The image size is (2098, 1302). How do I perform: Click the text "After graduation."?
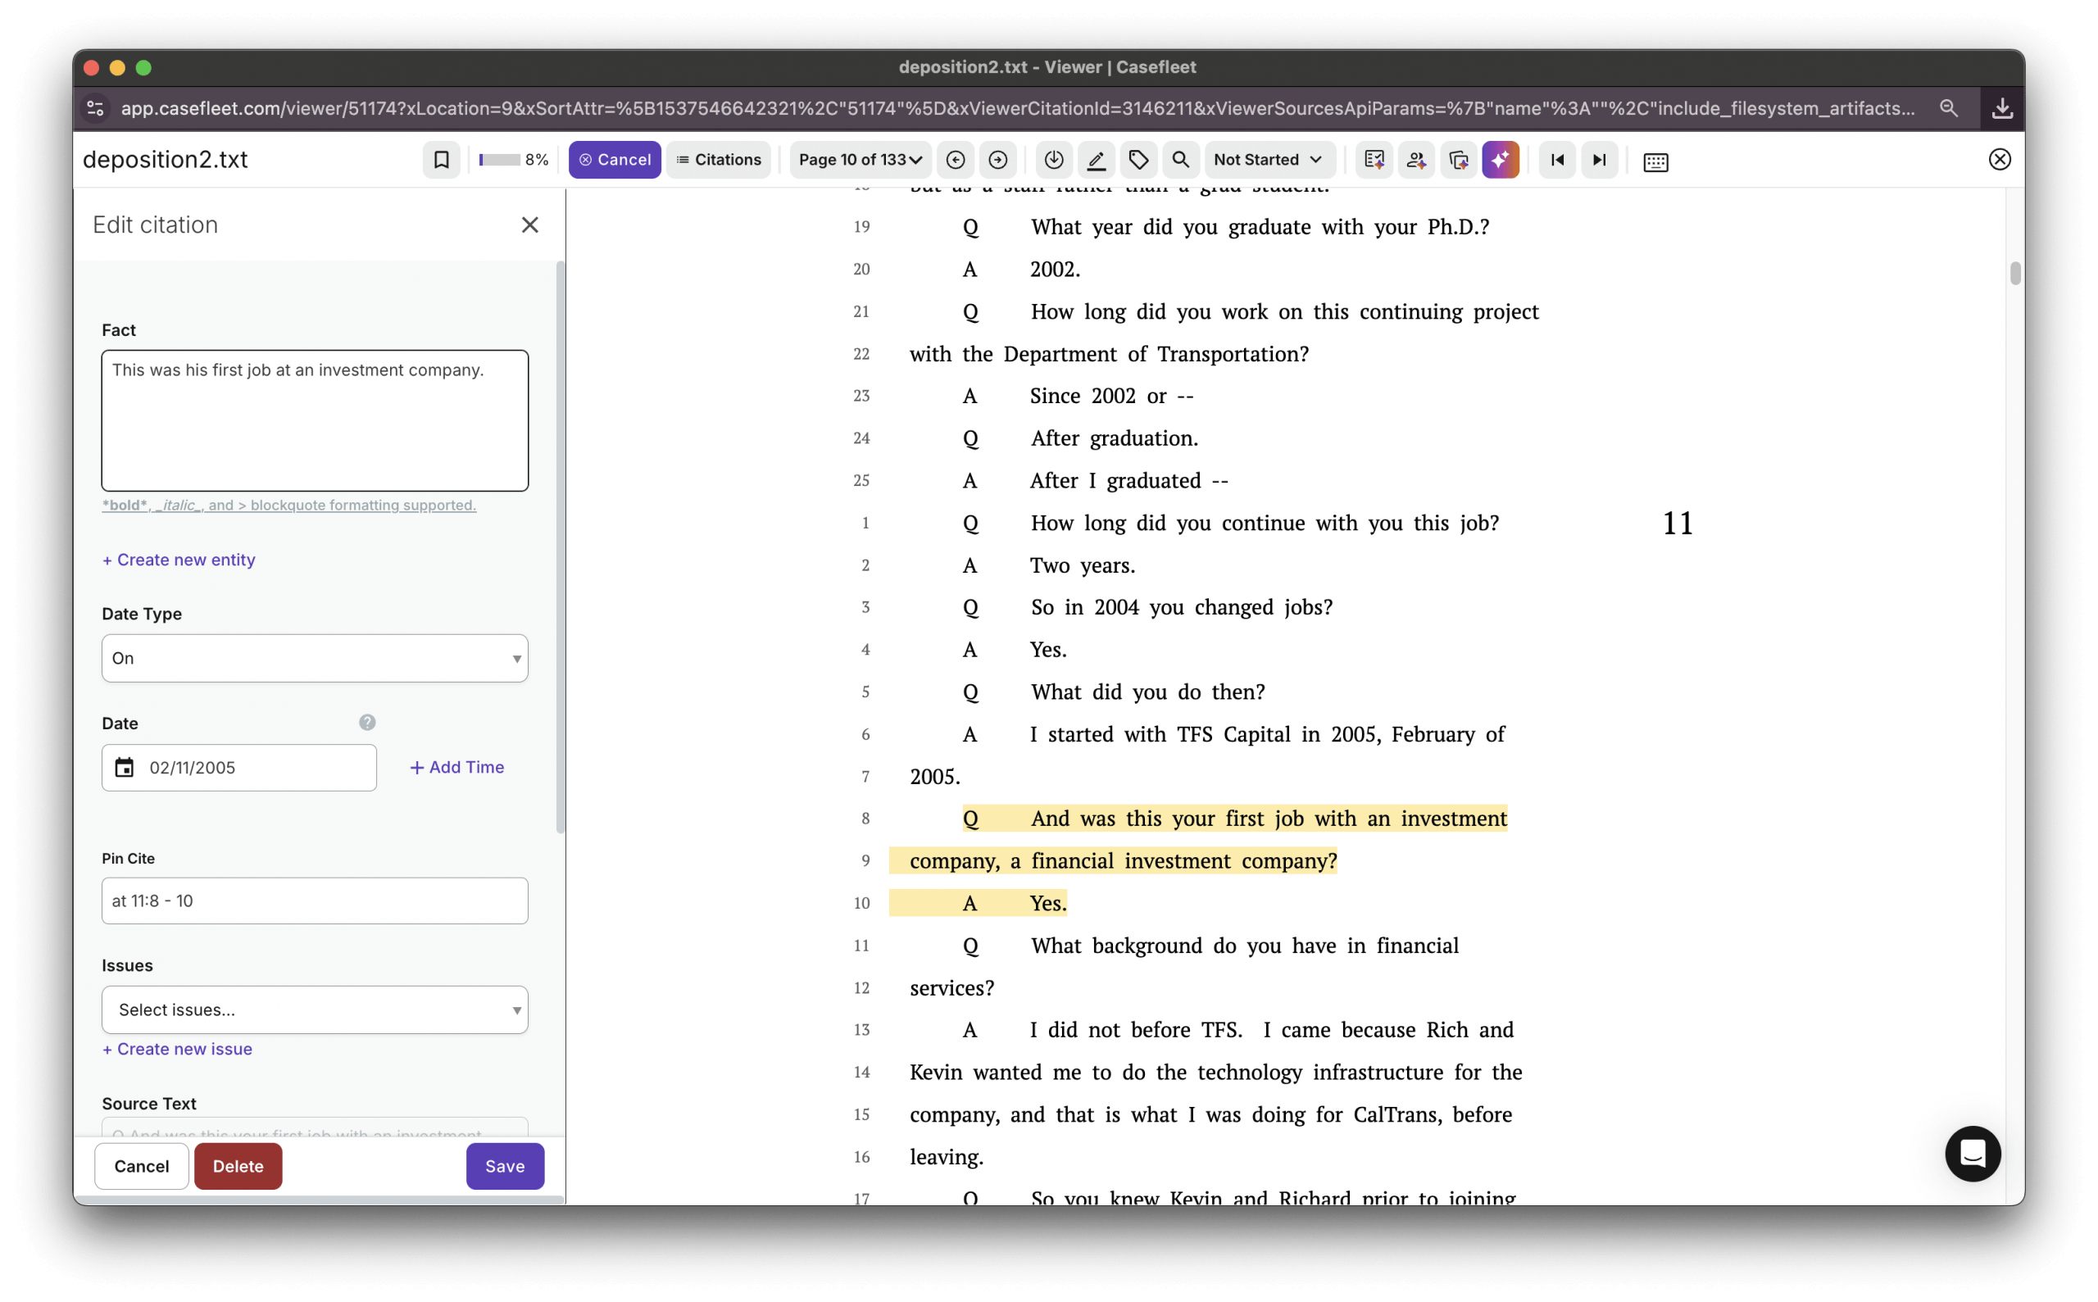pos(1115,438)
